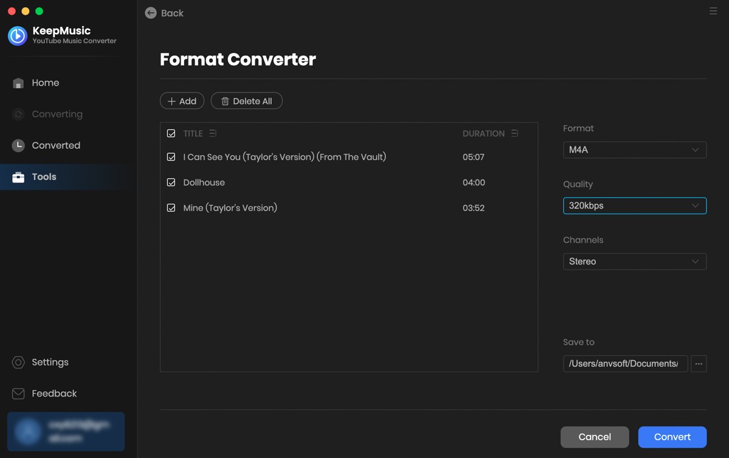Screen dimensions: 729x458
Task: Open the Channels Stereo dropdown
Action: [635, 262]
